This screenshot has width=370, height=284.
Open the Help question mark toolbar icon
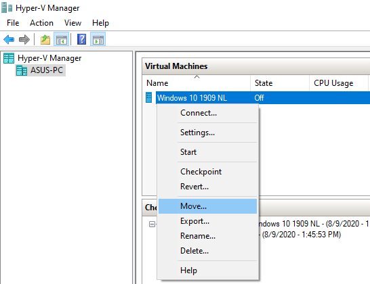coord(81,39)
